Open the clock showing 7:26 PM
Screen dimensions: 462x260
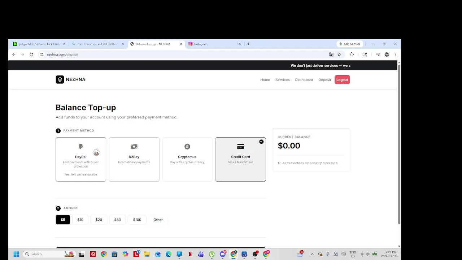tap(389, 254)
